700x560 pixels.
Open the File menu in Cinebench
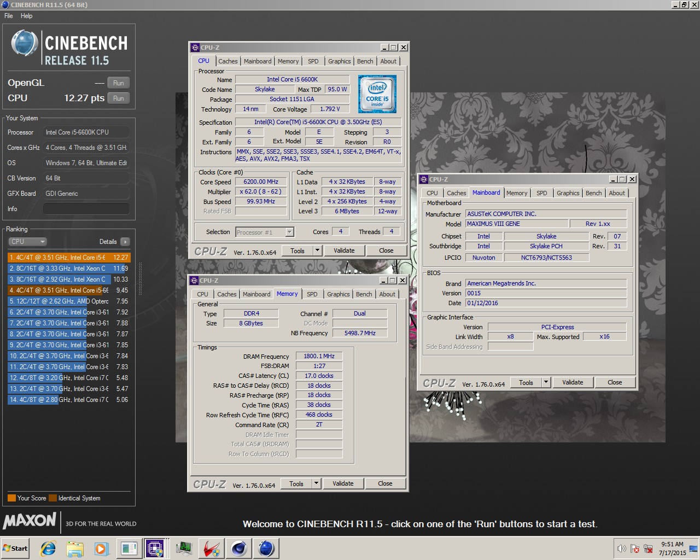(9, 16)
